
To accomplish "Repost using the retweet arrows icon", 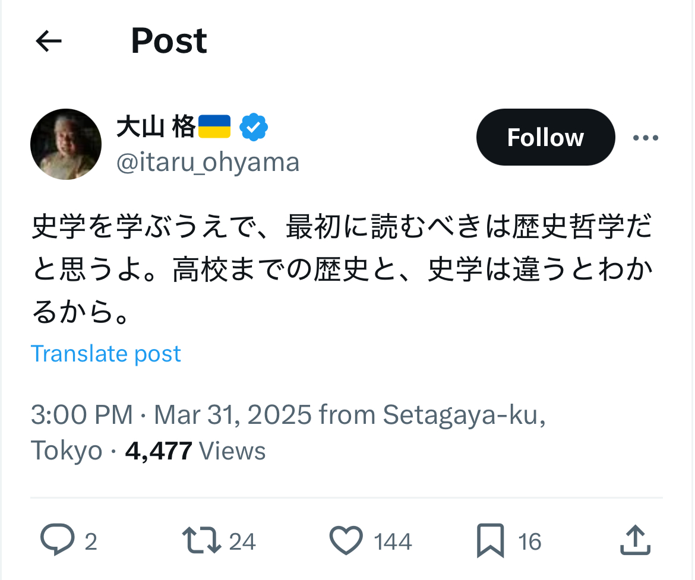I will [202, 540].
